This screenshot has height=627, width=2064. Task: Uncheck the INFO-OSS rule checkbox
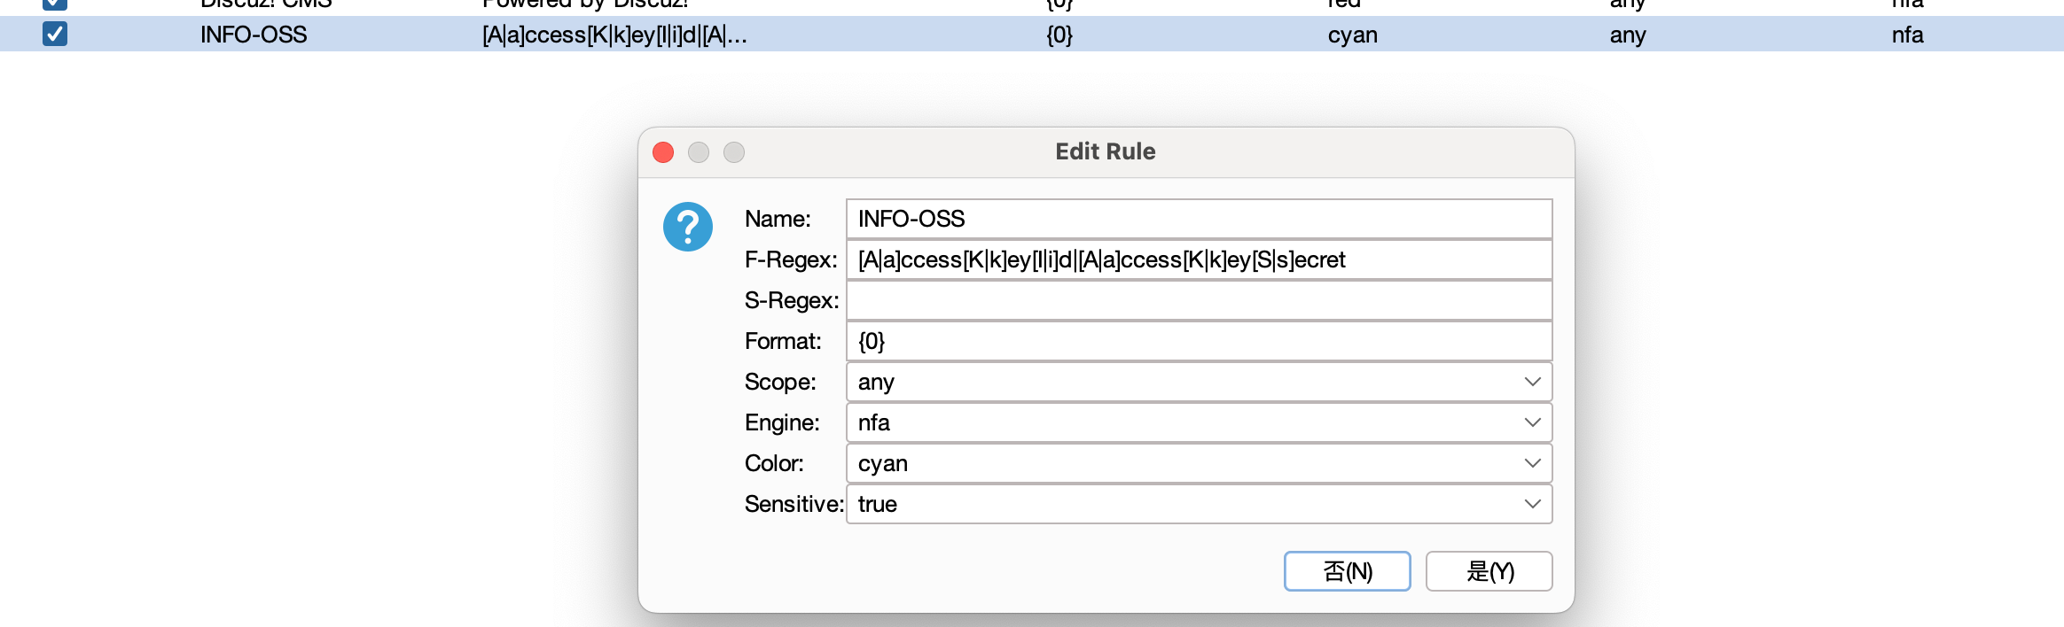pos(55,35)
